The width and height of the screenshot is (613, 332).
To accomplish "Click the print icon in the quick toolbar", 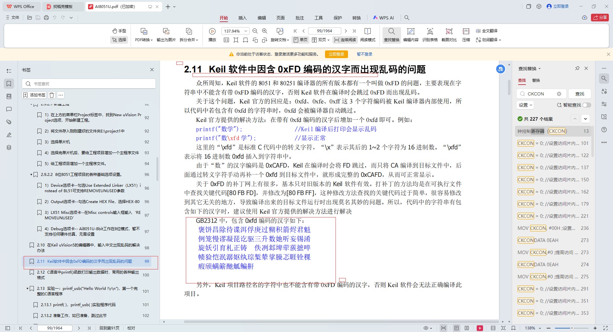I will (x=46, y=18).
